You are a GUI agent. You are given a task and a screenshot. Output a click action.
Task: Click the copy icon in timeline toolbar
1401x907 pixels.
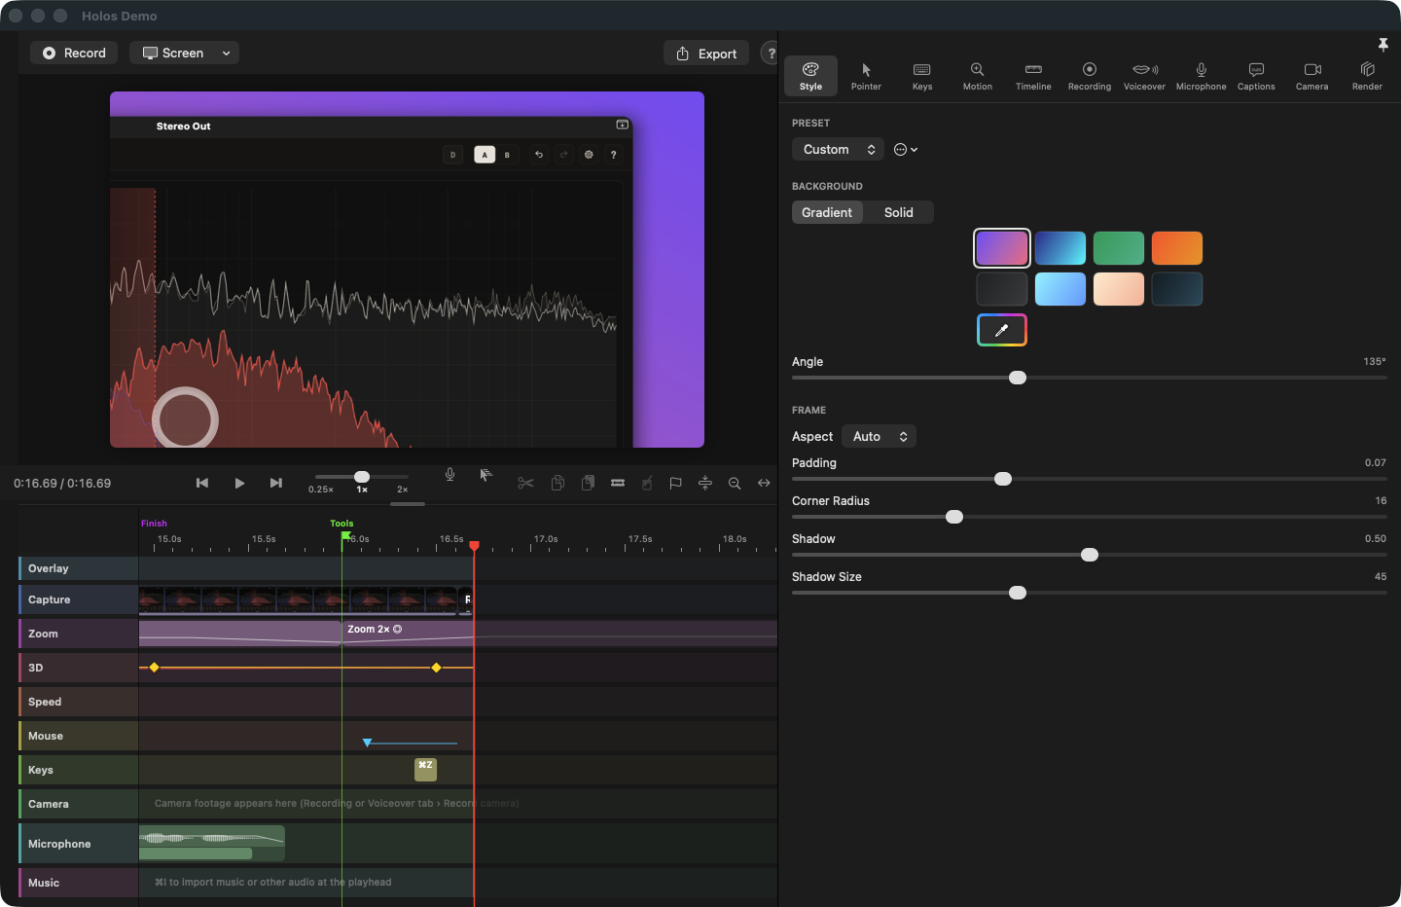(x=557, y=483)
